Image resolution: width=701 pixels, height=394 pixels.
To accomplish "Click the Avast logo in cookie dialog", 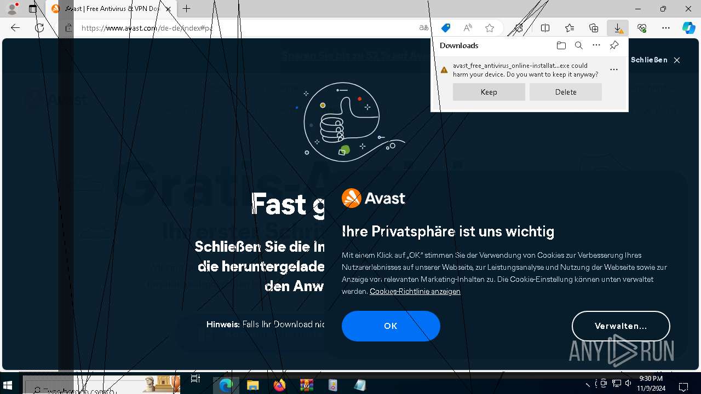I will pyautogui.click(x=374, y=198).
